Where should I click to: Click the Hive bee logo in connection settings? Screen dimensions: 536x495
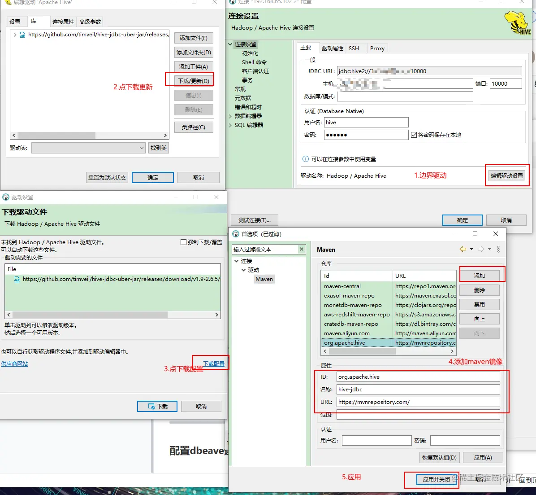point(518,22)
